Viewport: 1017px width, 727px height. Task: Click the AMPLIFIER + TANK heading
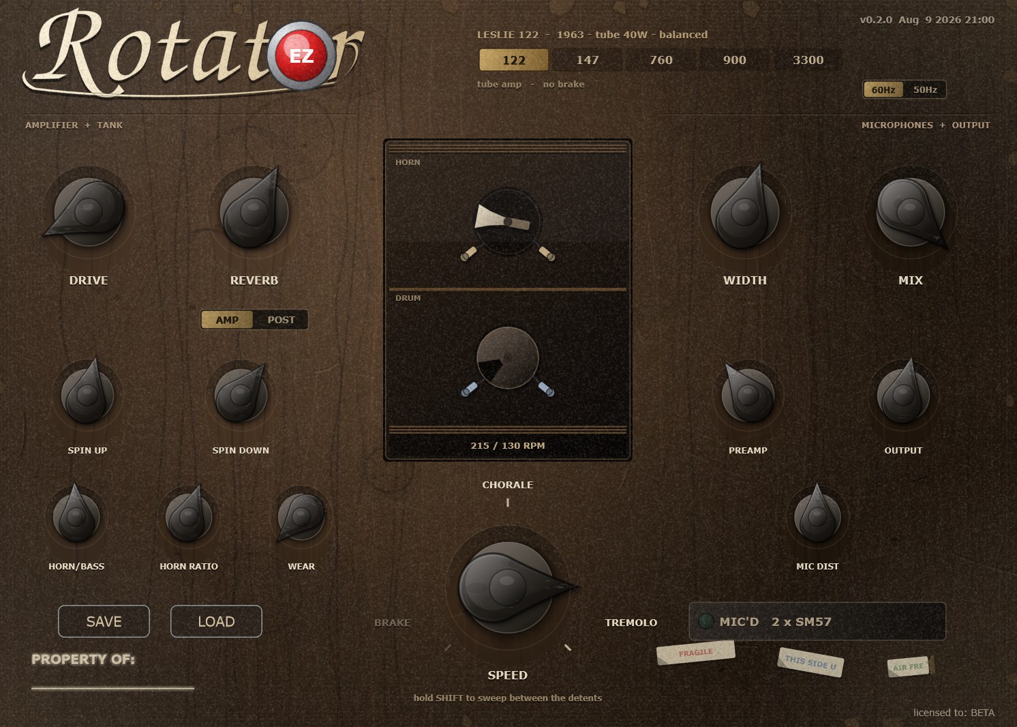point(74,125)
